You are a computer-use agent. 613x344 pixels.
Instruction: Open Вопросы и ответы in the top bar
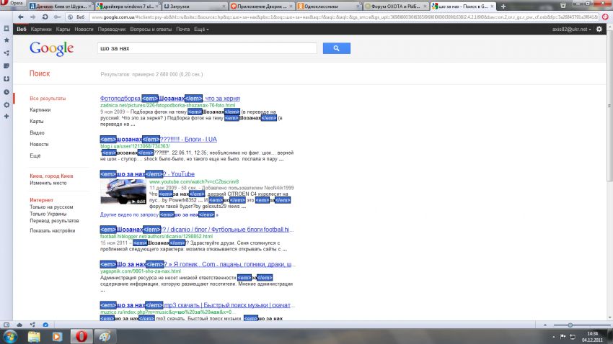click(x=151, y=30)
